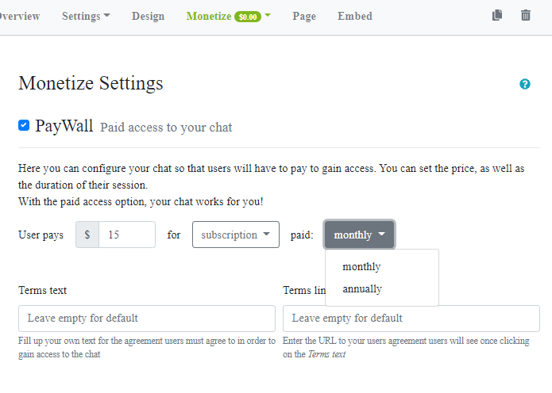Screen dimensions: 552x393
Task: Open the Embed tab
Action: click(354, 16)
